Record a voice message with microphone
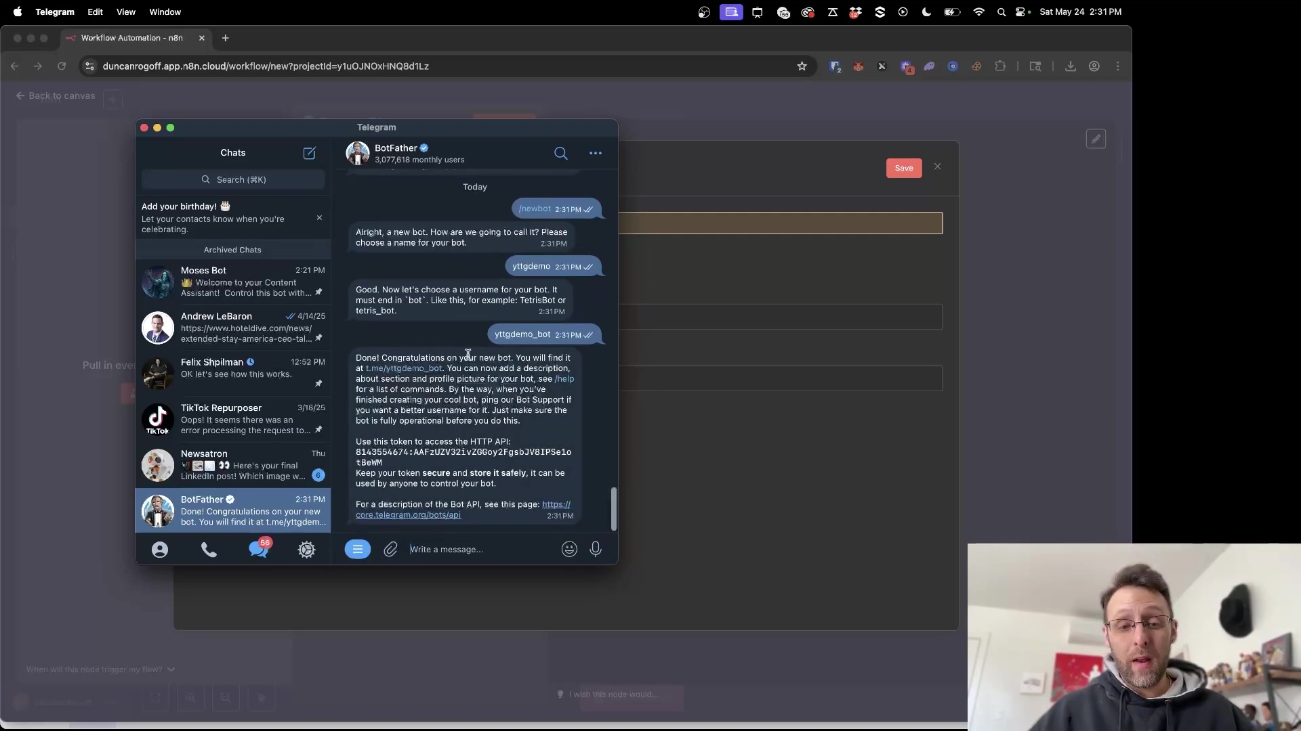The image size is (1301, 731). [596, 550]
